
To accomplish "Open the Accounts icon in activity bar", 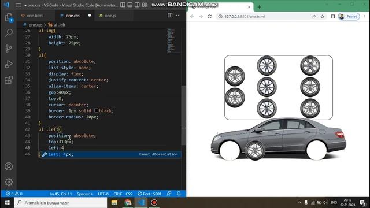I will pyautogui.click(x=9, y=166).
